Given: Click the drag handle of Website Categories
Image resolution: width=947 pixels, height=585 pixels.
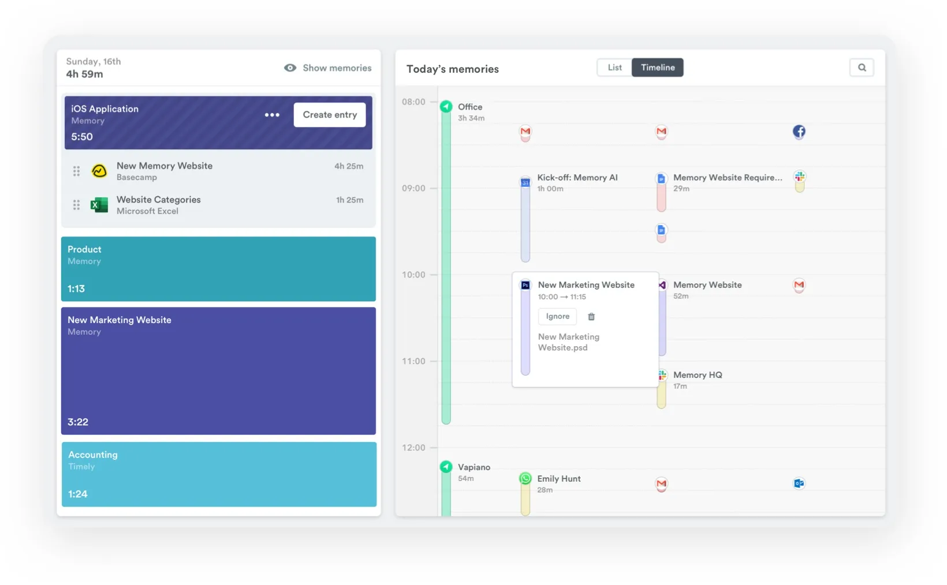Looking at the screenshot, I should 76,205.
